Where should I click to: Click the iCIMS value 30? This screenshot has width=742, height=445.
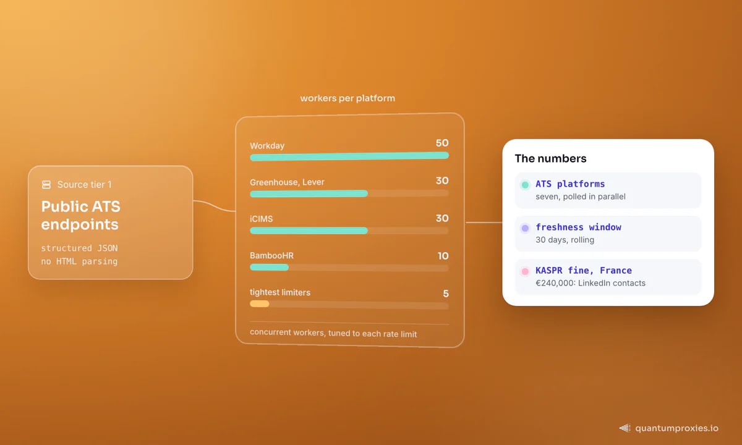click(x=442, y=218)
